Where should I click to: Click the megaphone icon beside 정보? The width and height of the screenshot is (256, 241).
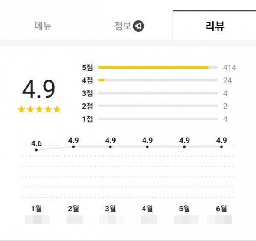pos(138,26)
